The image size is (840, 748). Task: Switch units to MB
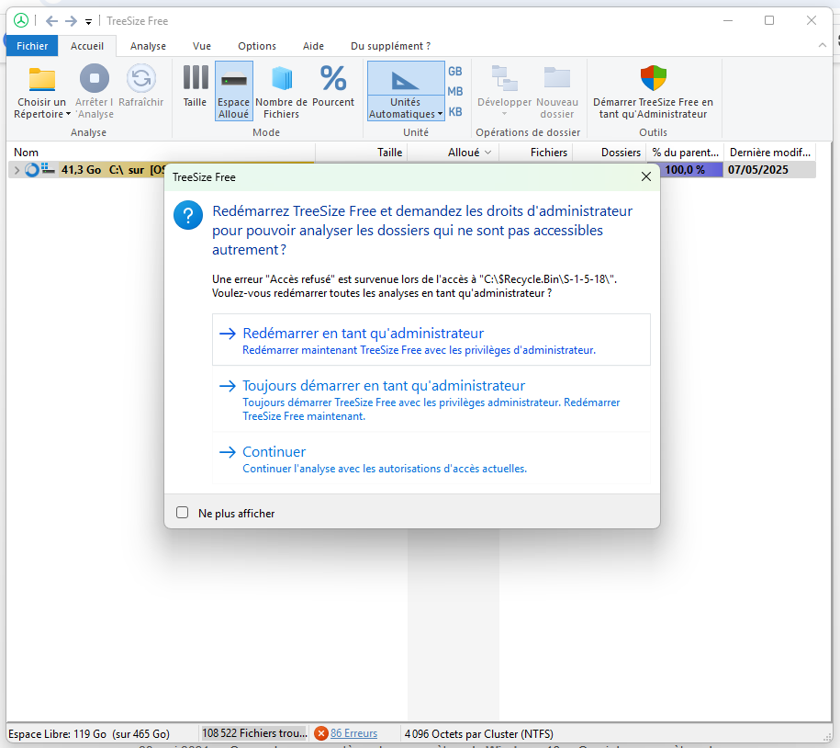454,92
